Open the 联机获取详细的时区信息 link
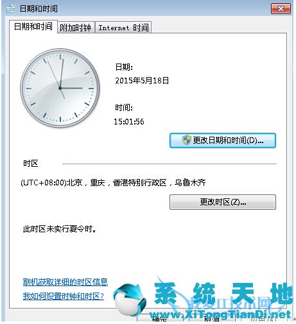Image resolution: width=296 pixels, height=324 pixels. [65, 282]
